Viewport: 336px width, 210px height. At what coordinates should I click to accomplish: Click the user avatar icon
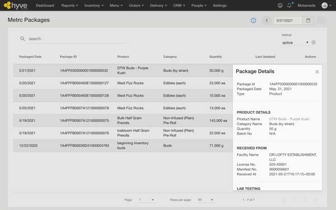[x=324, y=6]
